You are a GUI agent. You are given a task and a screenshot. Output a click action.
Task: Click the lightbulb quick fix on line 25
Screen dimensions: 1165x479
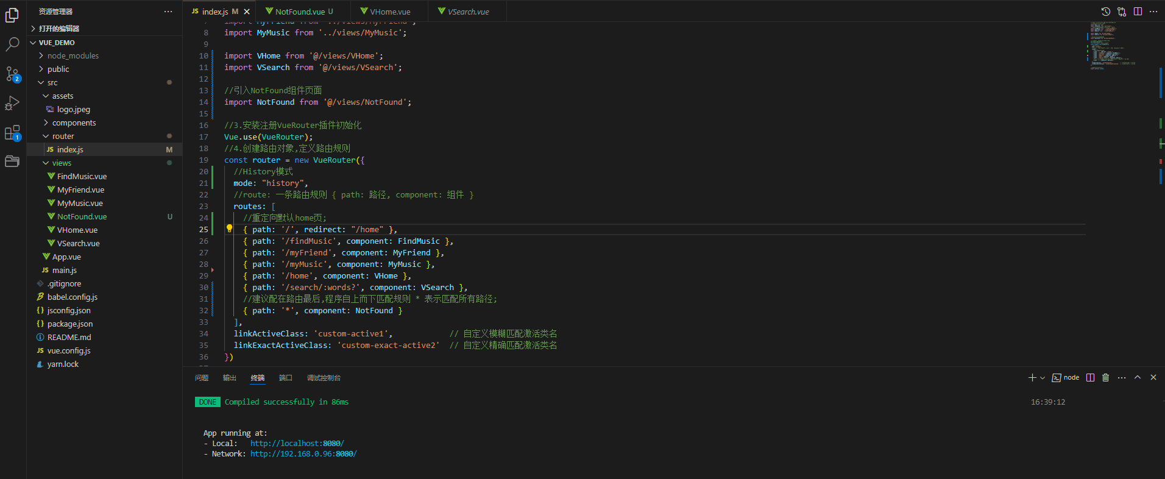click(x=230, y=229)
